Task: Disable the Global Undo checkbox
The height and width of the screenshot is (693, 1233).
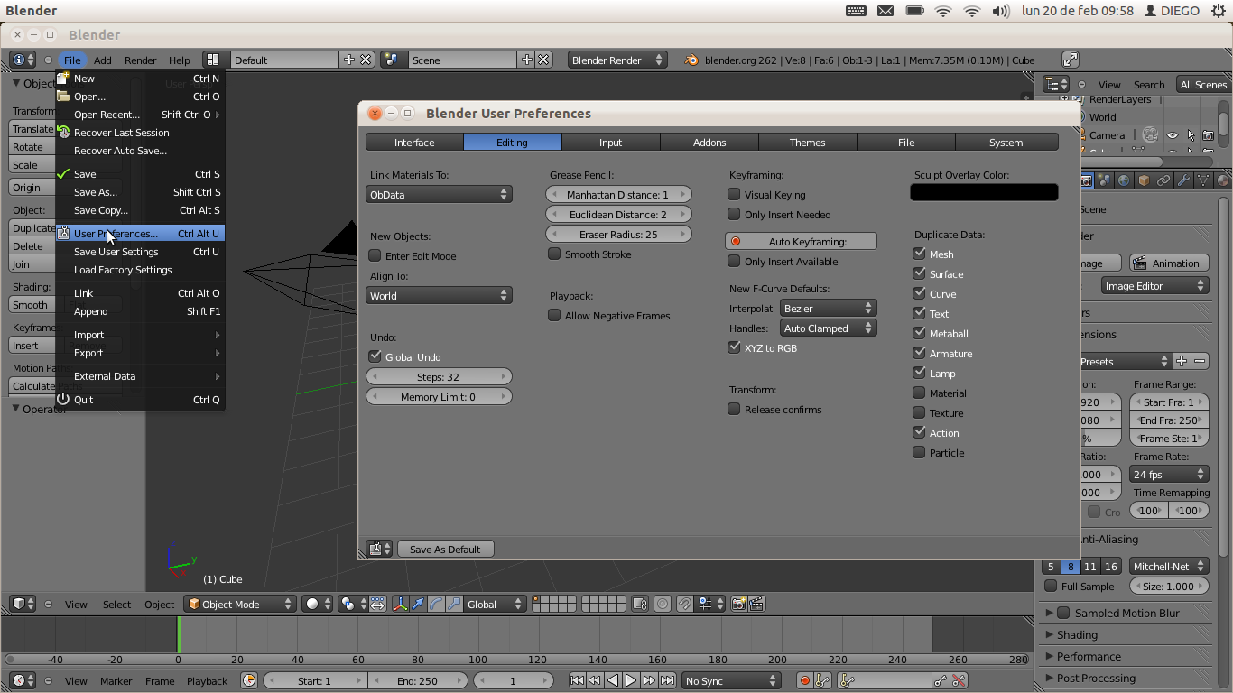Action: pyautogui.click(x=375, y=356)
